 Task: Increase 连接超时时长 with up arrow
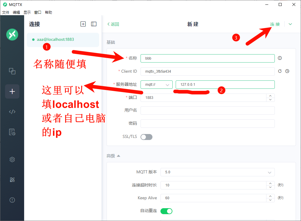pyautogui.click(x=270, y=183)
